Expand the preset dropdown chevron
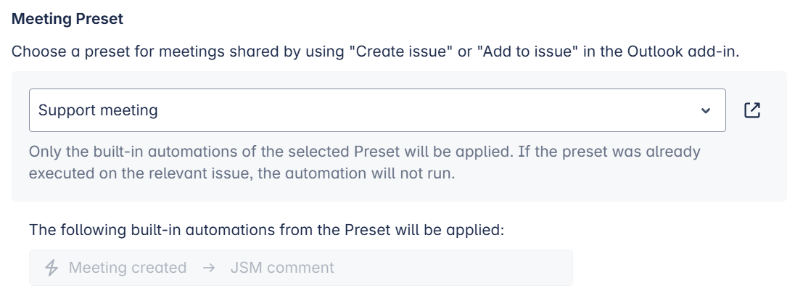Screen dimensions: 795x296 click(x=705, y=111)
